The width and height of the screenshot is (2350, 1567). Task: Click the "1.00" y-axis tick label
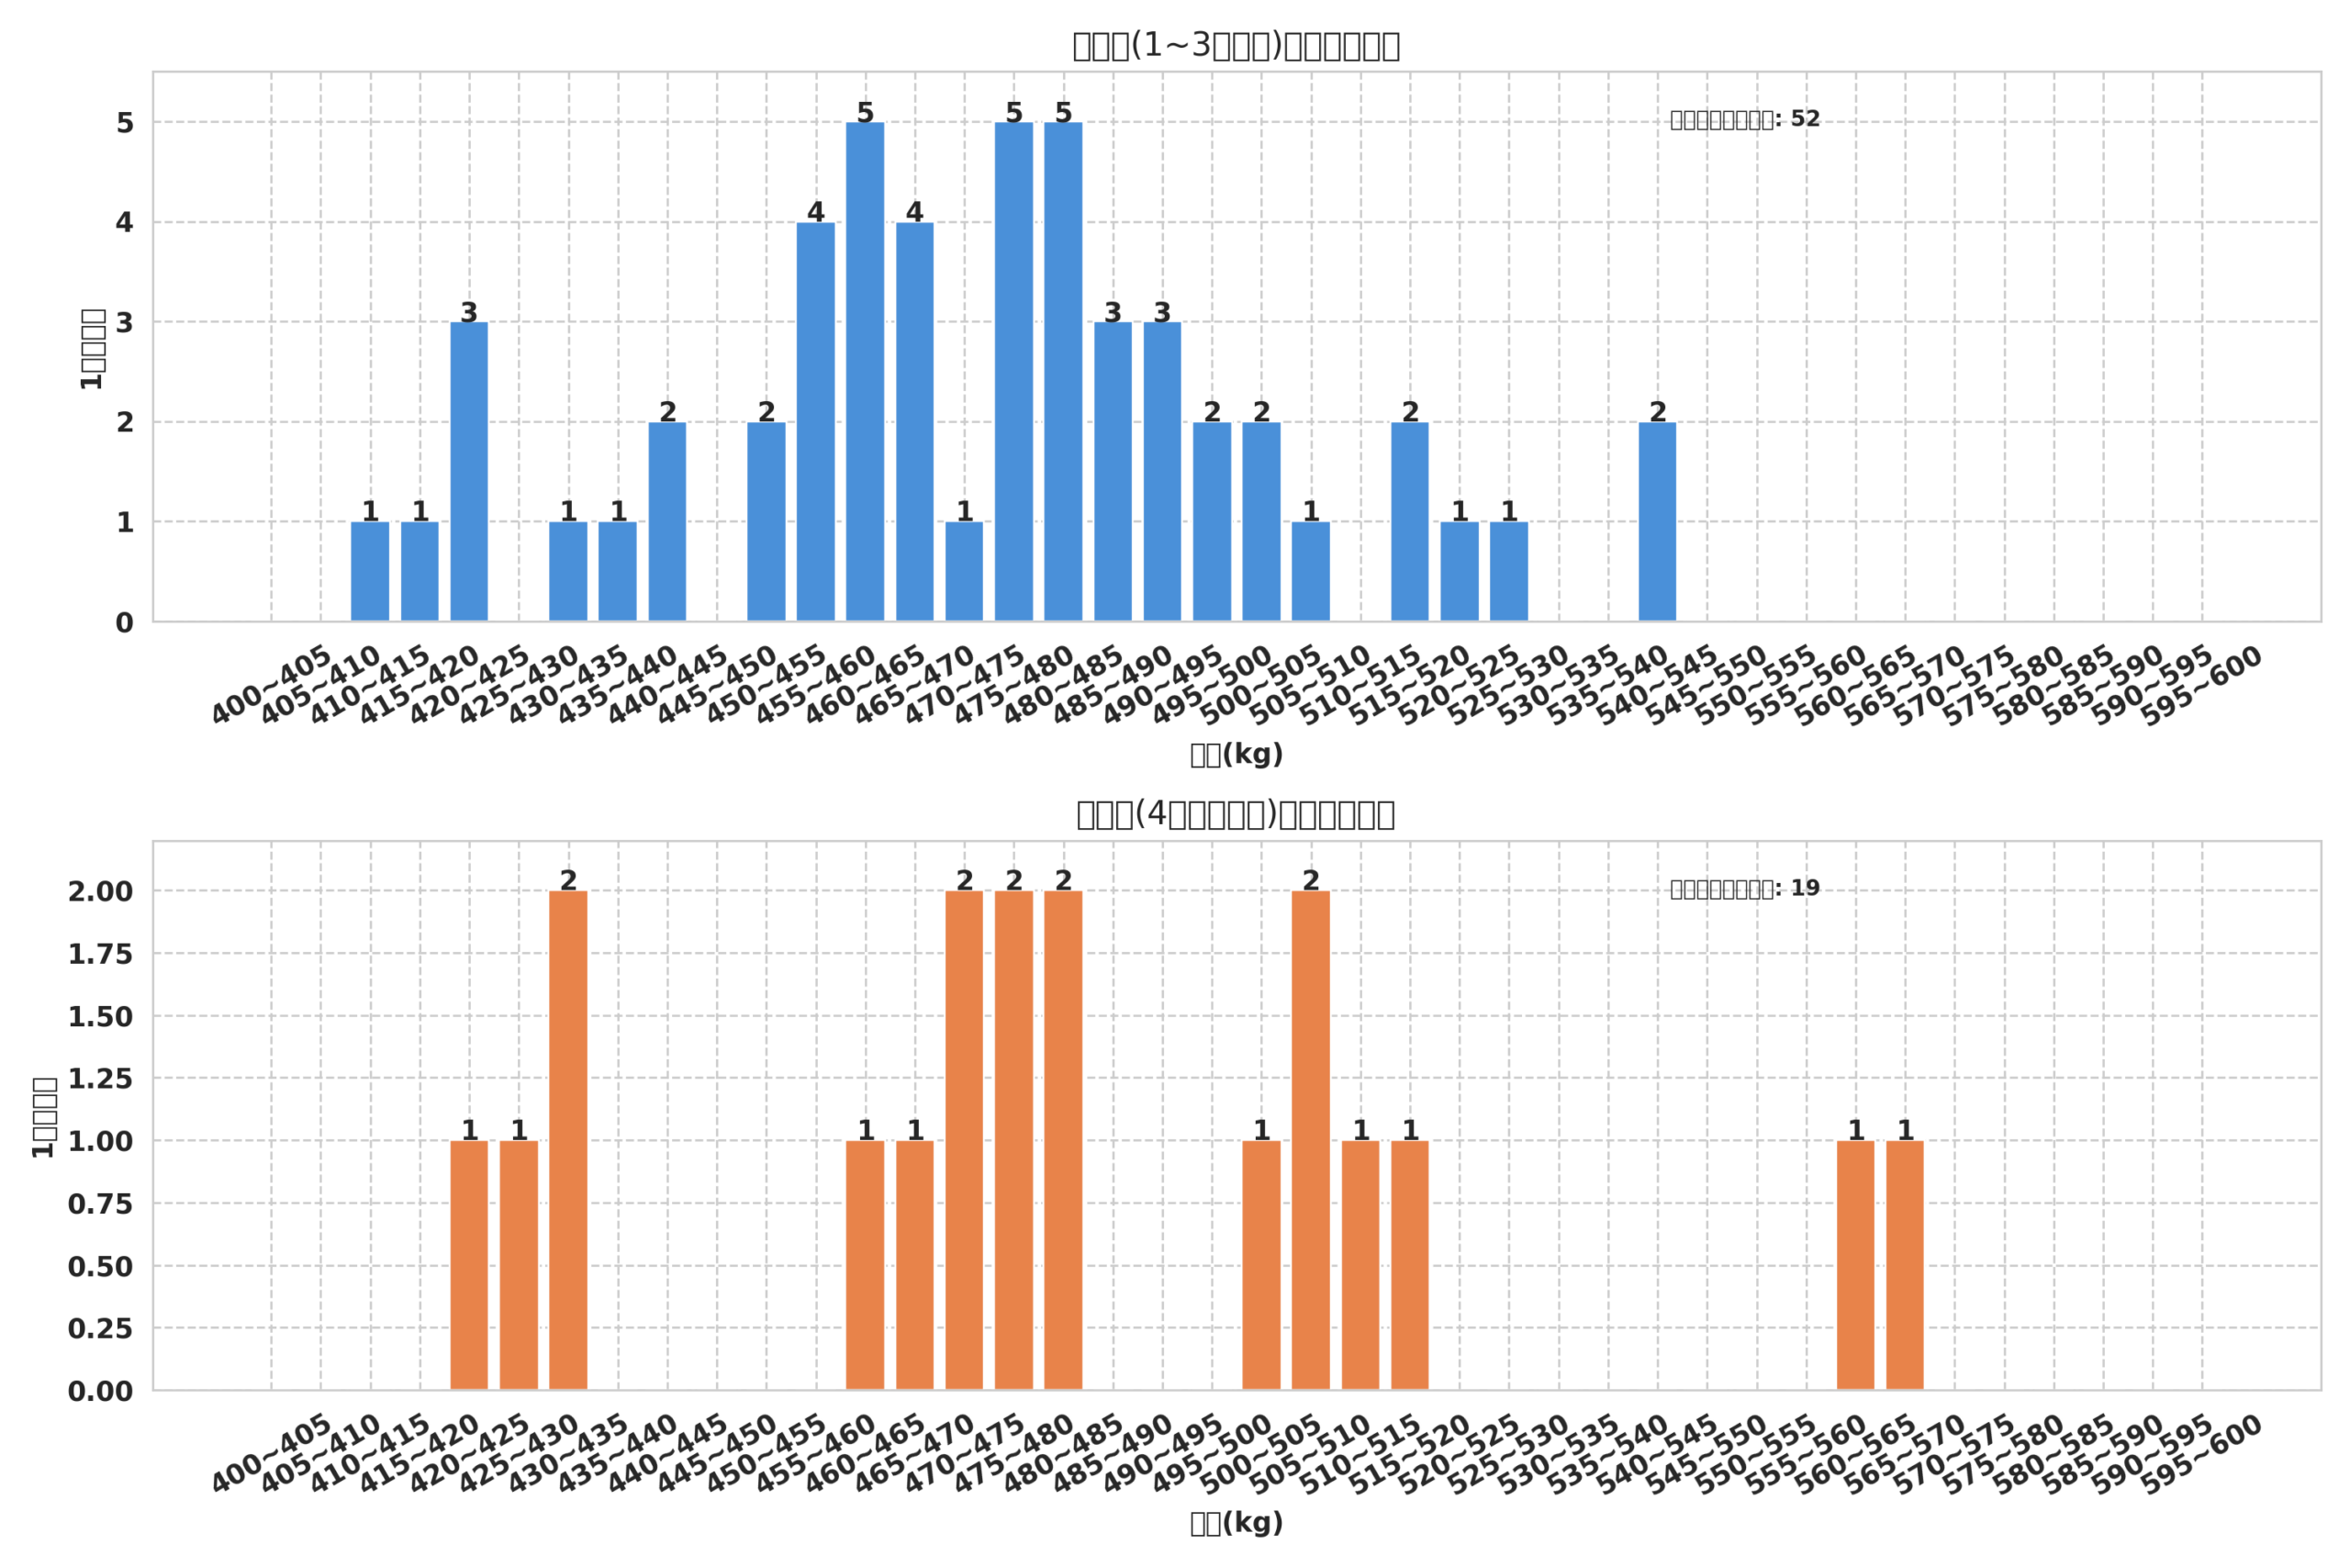tap(100, 1142)
